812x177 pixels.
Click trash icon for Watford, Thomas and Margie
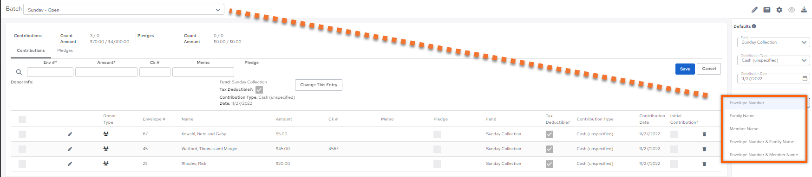click(x=704, y=149)
